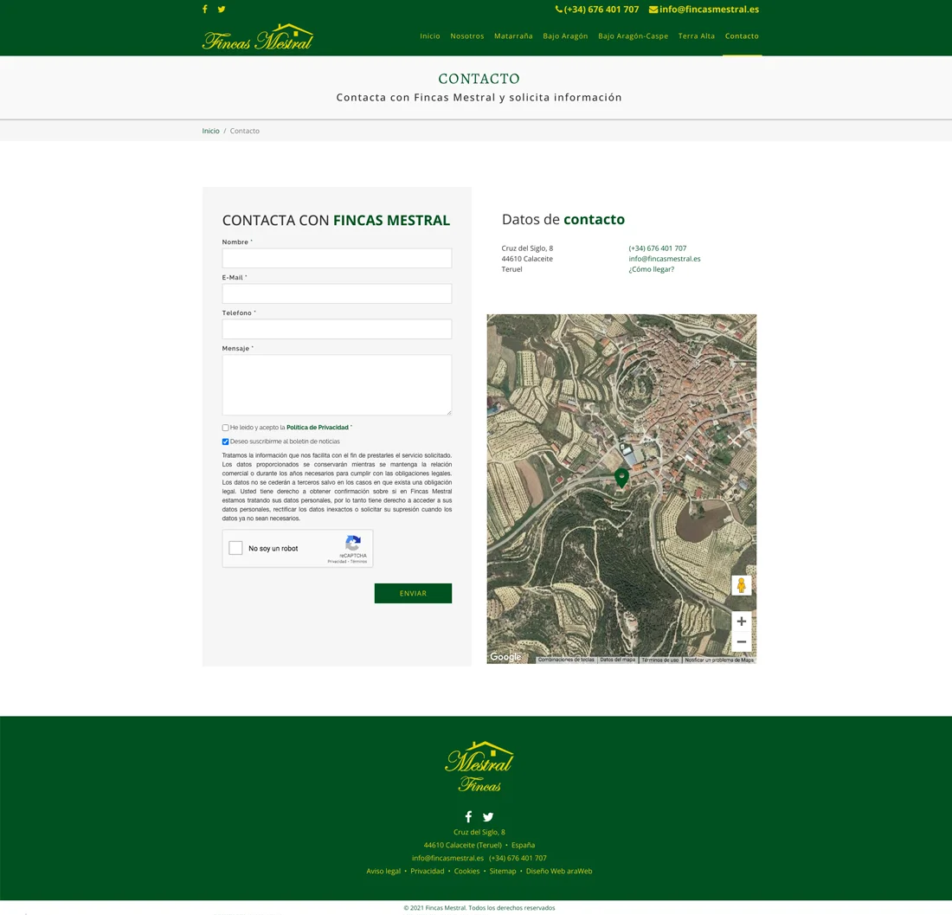Open Nosotros navigation item
The height and width of the screenshot is (915, 952).
[x=466, y=35]
